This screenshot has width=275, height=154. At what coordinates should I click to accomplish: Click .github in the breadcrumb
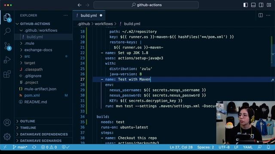pyautogui.click(x=84, y=24)
